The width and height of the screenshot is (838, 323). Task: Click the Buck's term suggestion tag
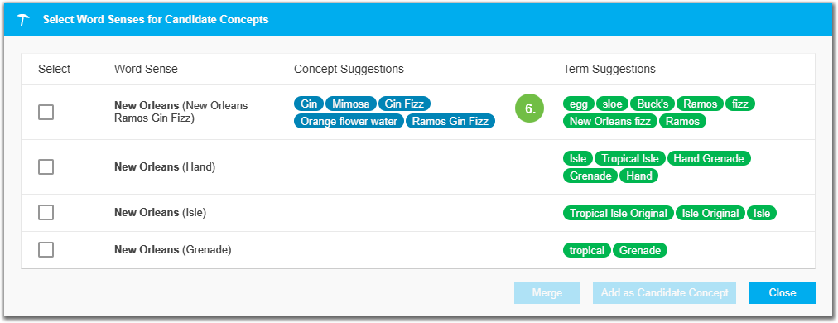pyautogui.click(x=653, y=104)
